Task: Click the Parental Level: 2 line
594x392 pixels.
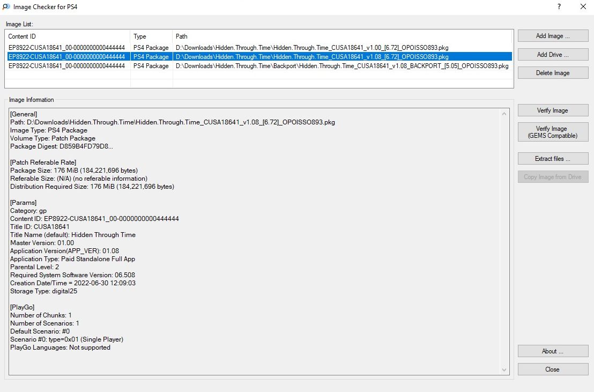Action: [x=34, y=267]
